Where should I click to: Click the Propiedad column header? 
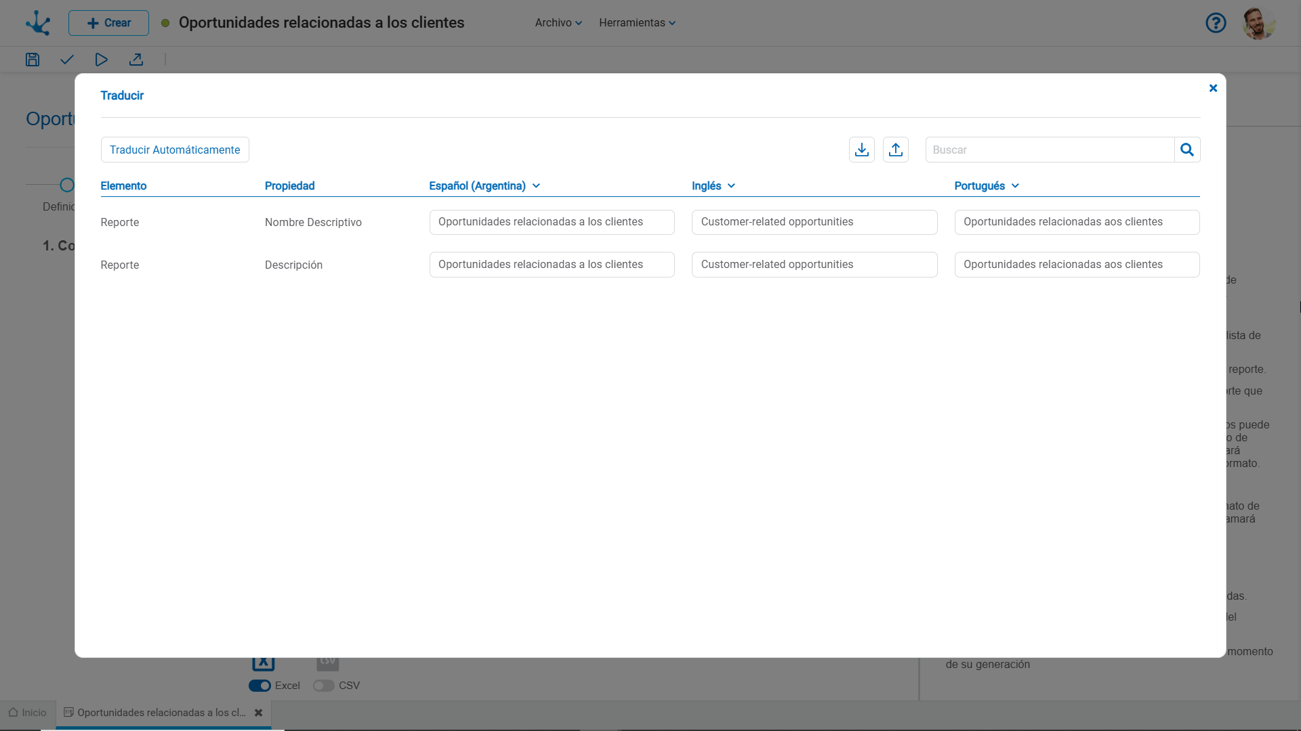point(289,185)
